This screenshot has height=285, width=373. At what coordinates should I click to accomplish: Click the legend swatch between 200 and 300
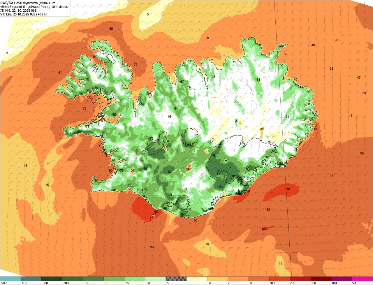pos(300,278)
